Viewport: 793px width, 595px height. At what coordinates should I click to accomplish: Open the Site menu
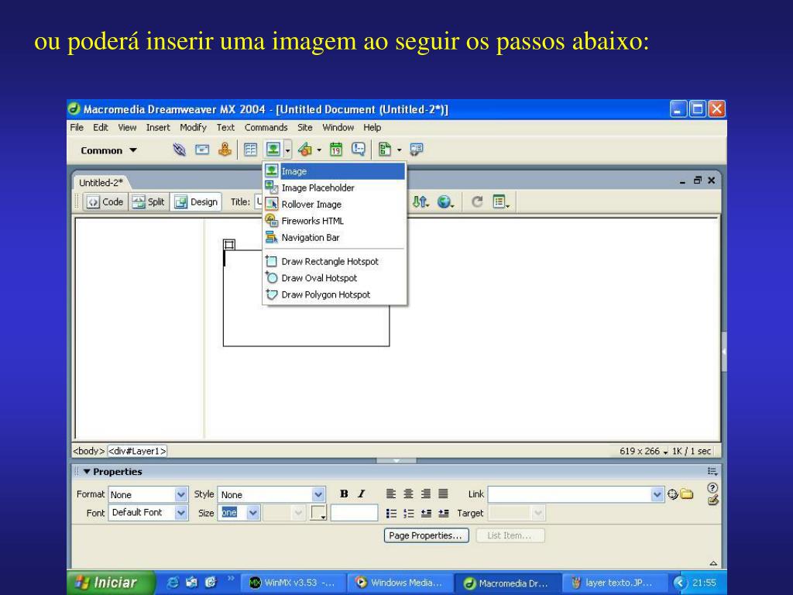pyautogui.click(x=305, y=128)
